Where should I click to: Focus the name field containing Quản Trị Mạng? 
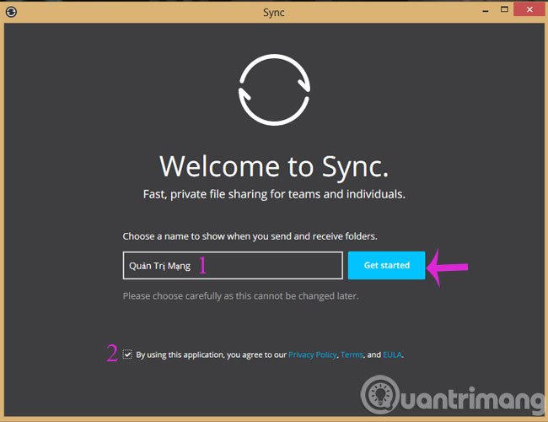pos(233,266)
